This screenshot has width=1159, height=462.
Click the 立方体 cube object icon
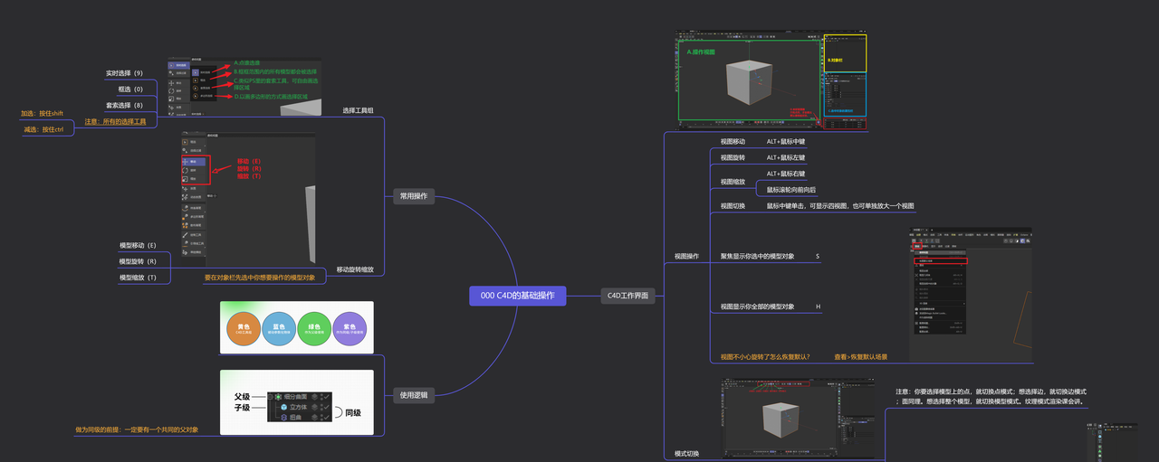point(283,407)
